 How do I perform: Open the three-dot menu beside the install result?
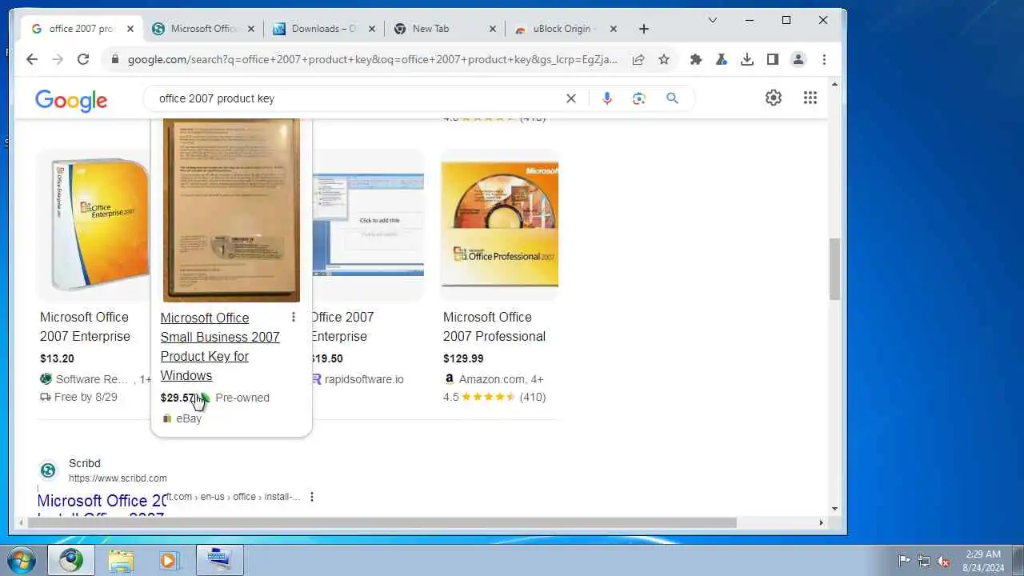tap(312, 497)
